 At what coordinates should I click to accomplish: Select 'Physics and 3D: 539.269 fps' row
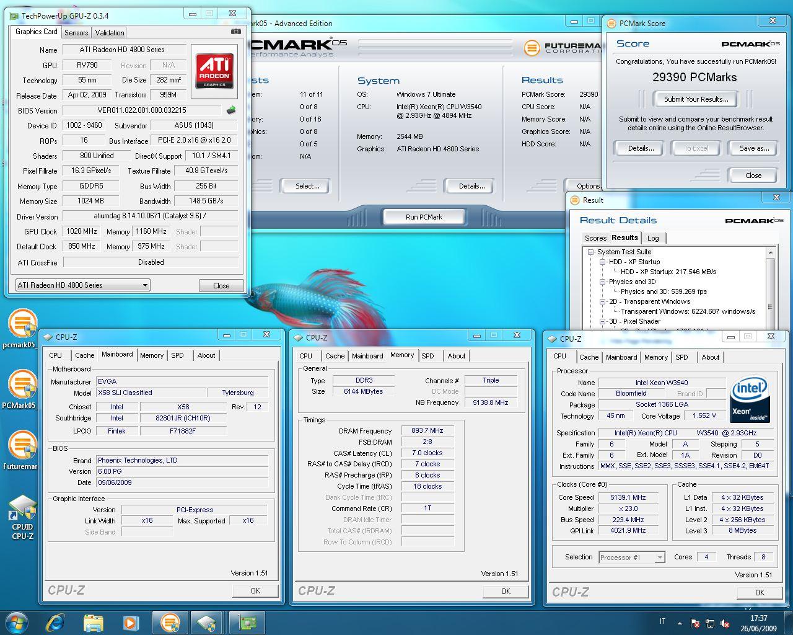coord(664,291)
